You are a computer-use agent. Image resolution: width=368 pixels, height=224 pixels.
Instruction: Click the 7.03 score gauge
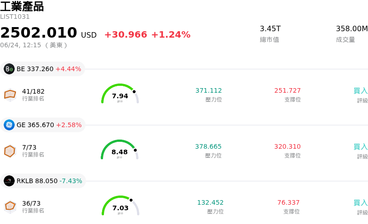pos(121,206)
